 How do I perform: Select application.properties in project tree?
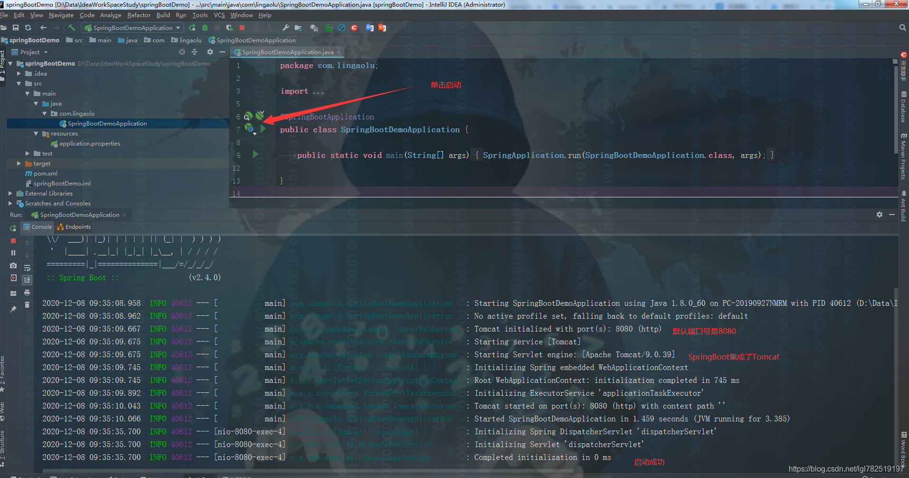(x=86, y=143)
